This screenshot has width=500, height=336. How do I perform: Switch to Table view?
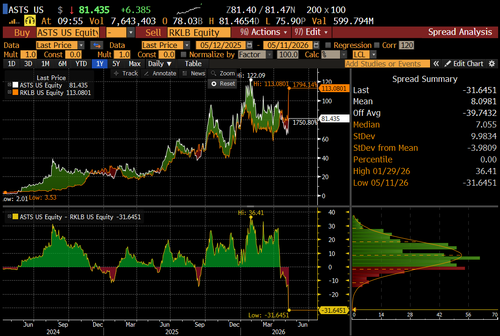pos(193,64)
